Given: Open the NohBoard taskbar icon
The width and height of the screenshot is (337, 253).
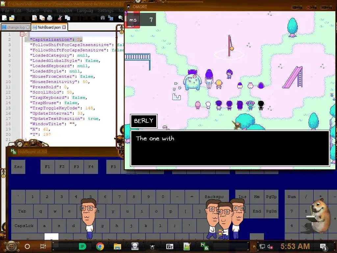Looking at the screenshot, I should point(204,246).
